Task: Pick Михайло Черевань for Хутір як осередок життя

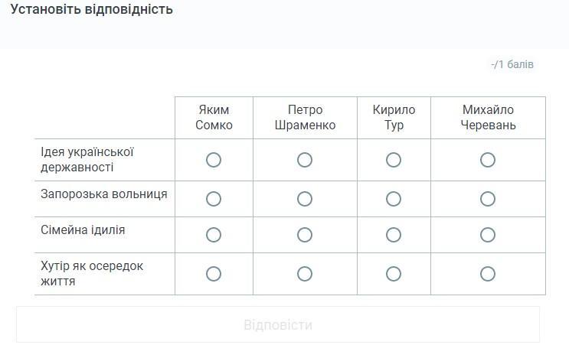Action: click(488, 274)
